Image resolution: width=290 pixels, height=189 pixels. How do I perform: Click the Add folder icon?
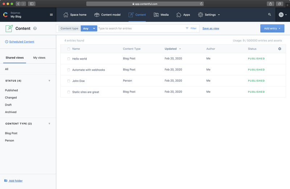[x=6, y=181]
